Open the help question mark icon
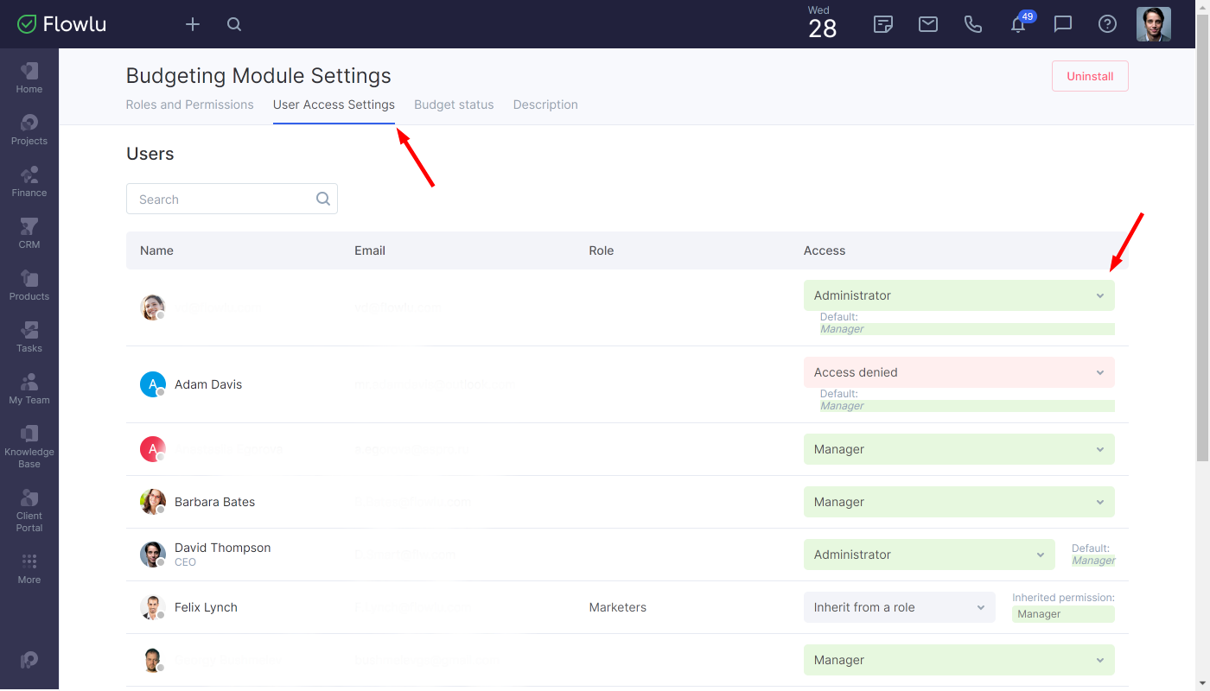 click(x=1107, y=24)
